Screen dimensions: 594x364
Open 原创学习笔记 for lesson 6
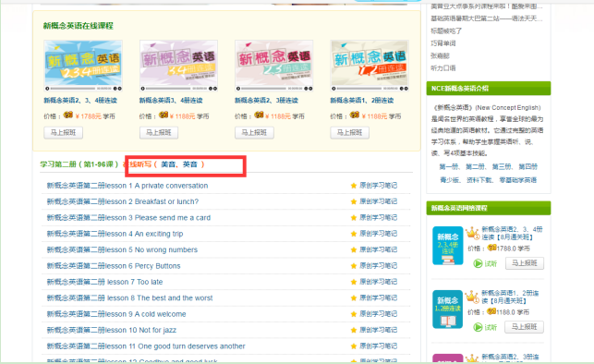coord(378,266)
